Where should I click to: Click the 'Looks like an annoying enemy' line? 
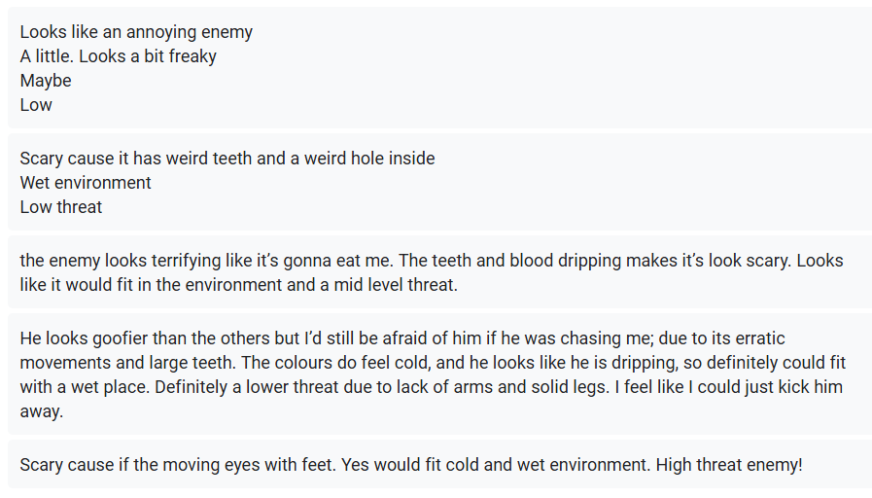pyautogui.click(x=136, y=32)
